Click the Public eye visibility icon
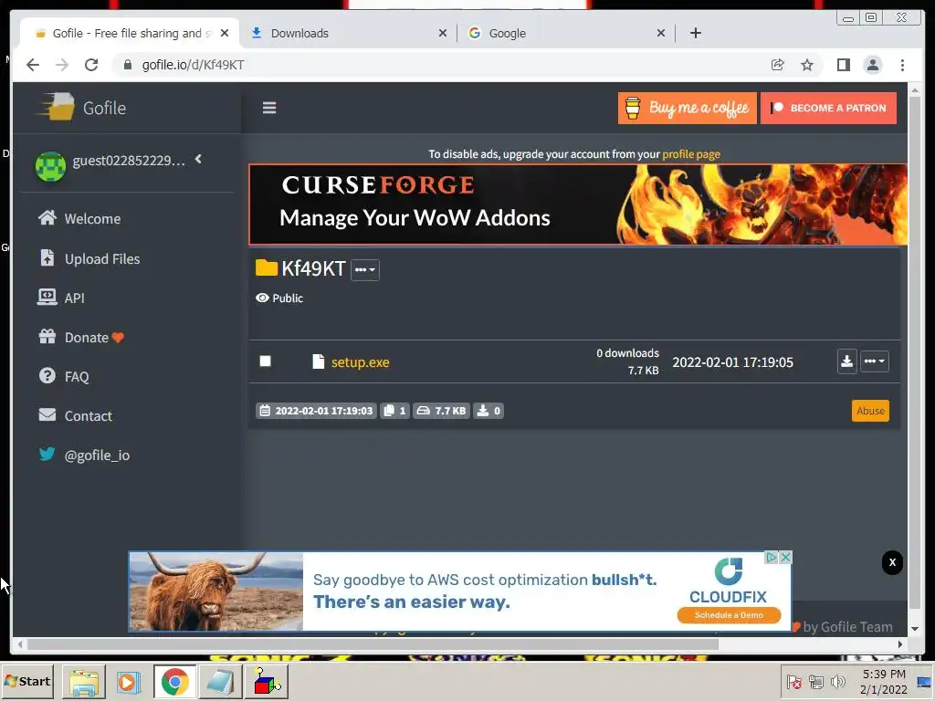Screen dimensions: 935x701 tap(262, 298)
